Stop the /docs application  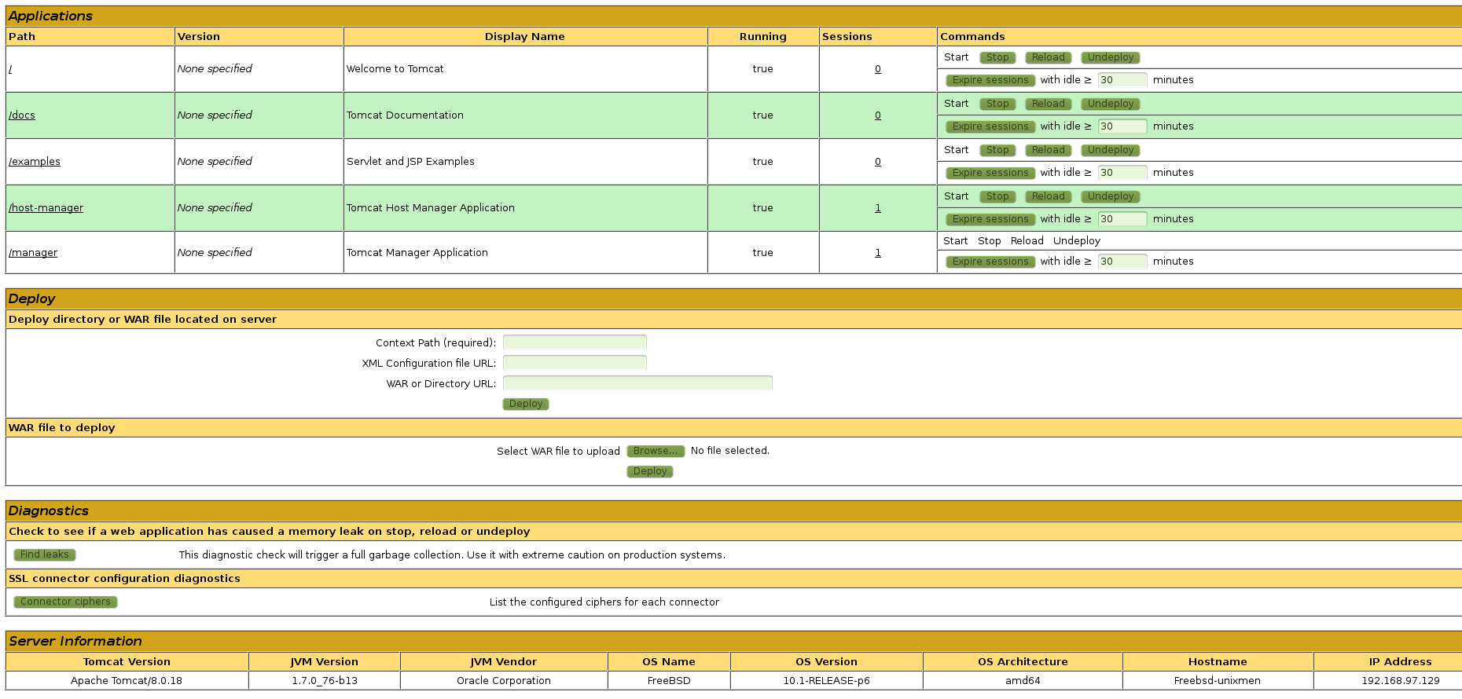[997, 104]
